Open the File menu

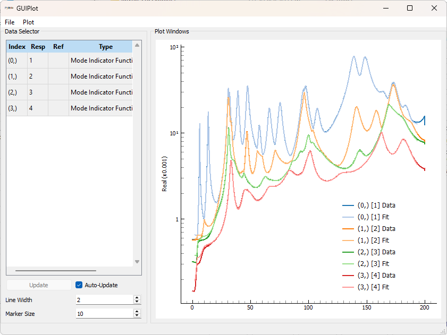click(10, 22)
